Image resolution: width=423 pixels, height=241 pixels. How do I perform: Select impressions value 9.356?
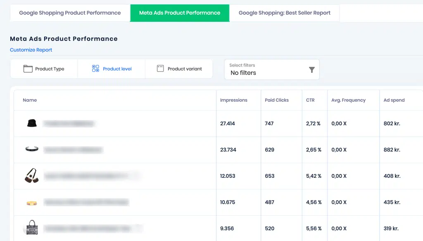pyautogui.click(x=227, y=228)
